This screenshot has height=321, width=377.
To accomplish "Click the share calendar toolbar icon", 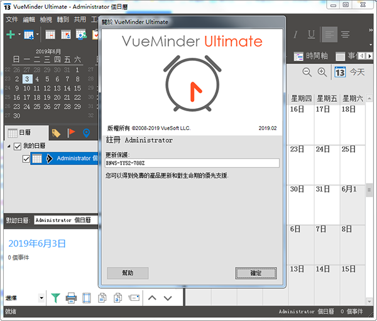I will pos(81,35).
